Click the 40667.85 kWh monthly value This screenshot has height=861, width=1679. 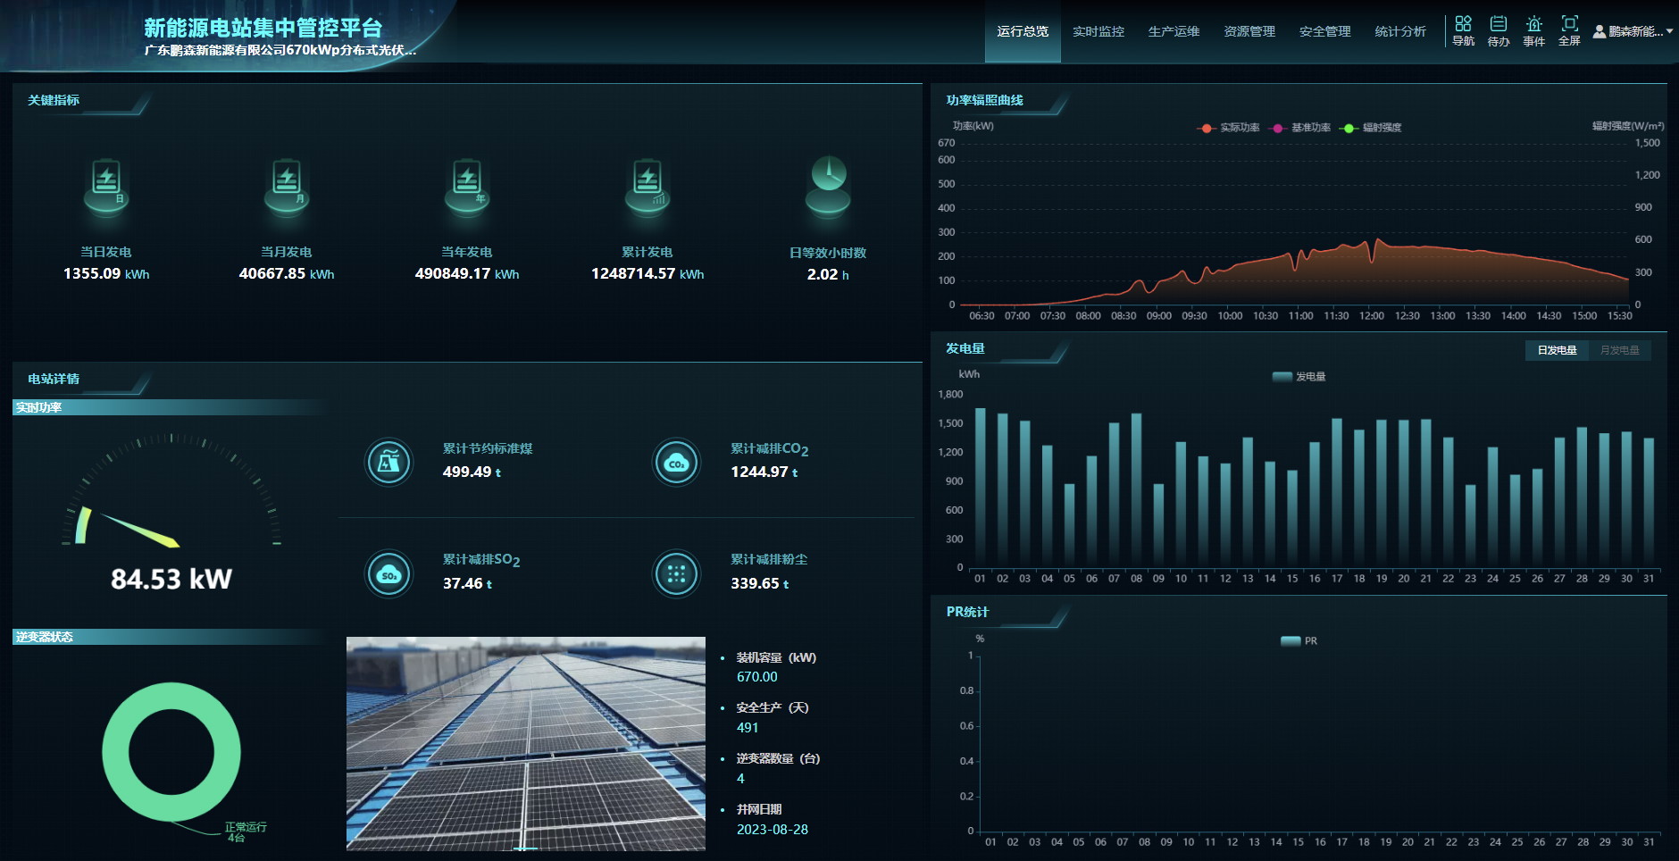287,273
